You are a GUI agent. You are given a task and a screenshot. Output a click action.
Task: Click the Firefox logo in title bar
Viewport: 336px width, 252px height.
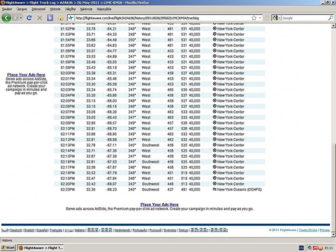tap(3, 2)
